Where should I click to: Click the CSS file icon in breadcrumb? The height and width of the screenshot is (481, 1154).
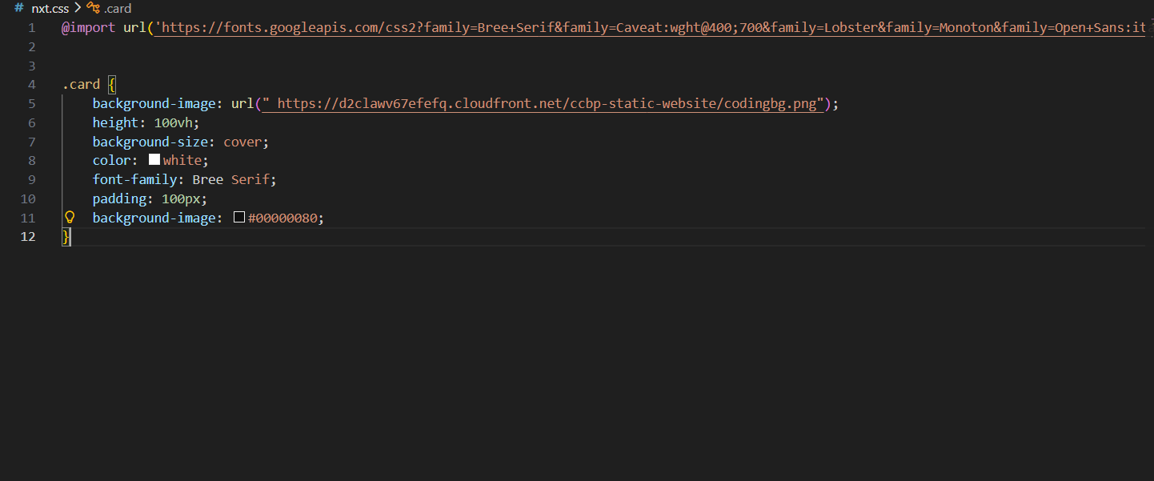tap(19, 8)
